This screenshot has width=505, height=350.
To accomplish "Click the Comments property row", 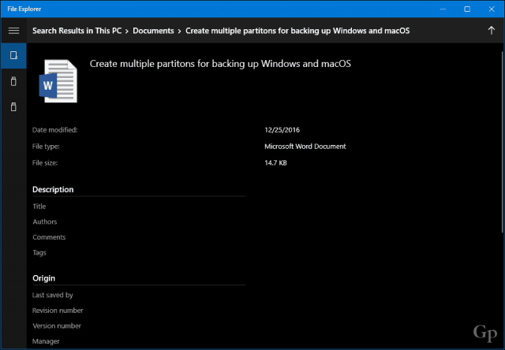I will tap(49, 237).
